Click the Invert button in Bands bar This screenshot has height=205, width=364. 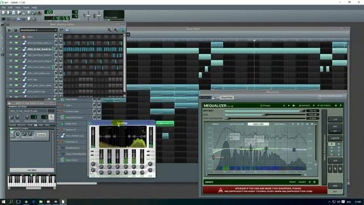302,182
